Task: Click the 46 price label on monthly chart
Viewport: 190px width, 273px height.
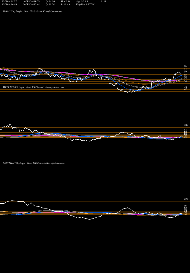Action: coord(185,214)
